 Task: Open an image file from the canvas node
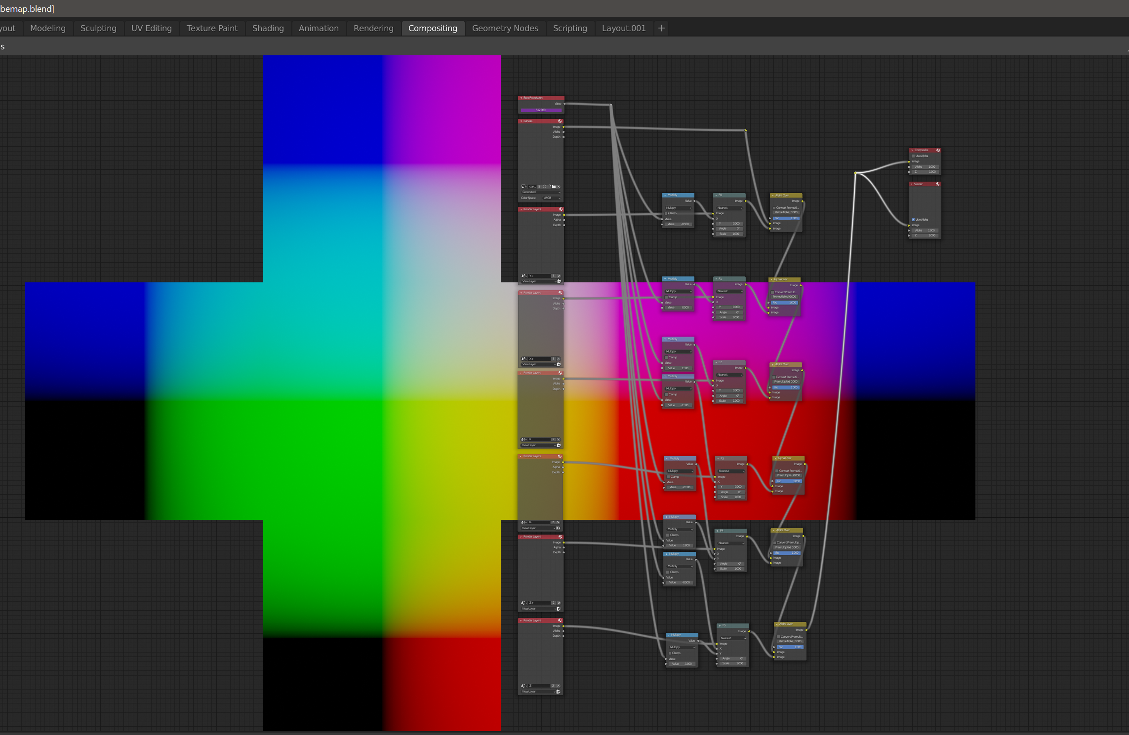554,187
